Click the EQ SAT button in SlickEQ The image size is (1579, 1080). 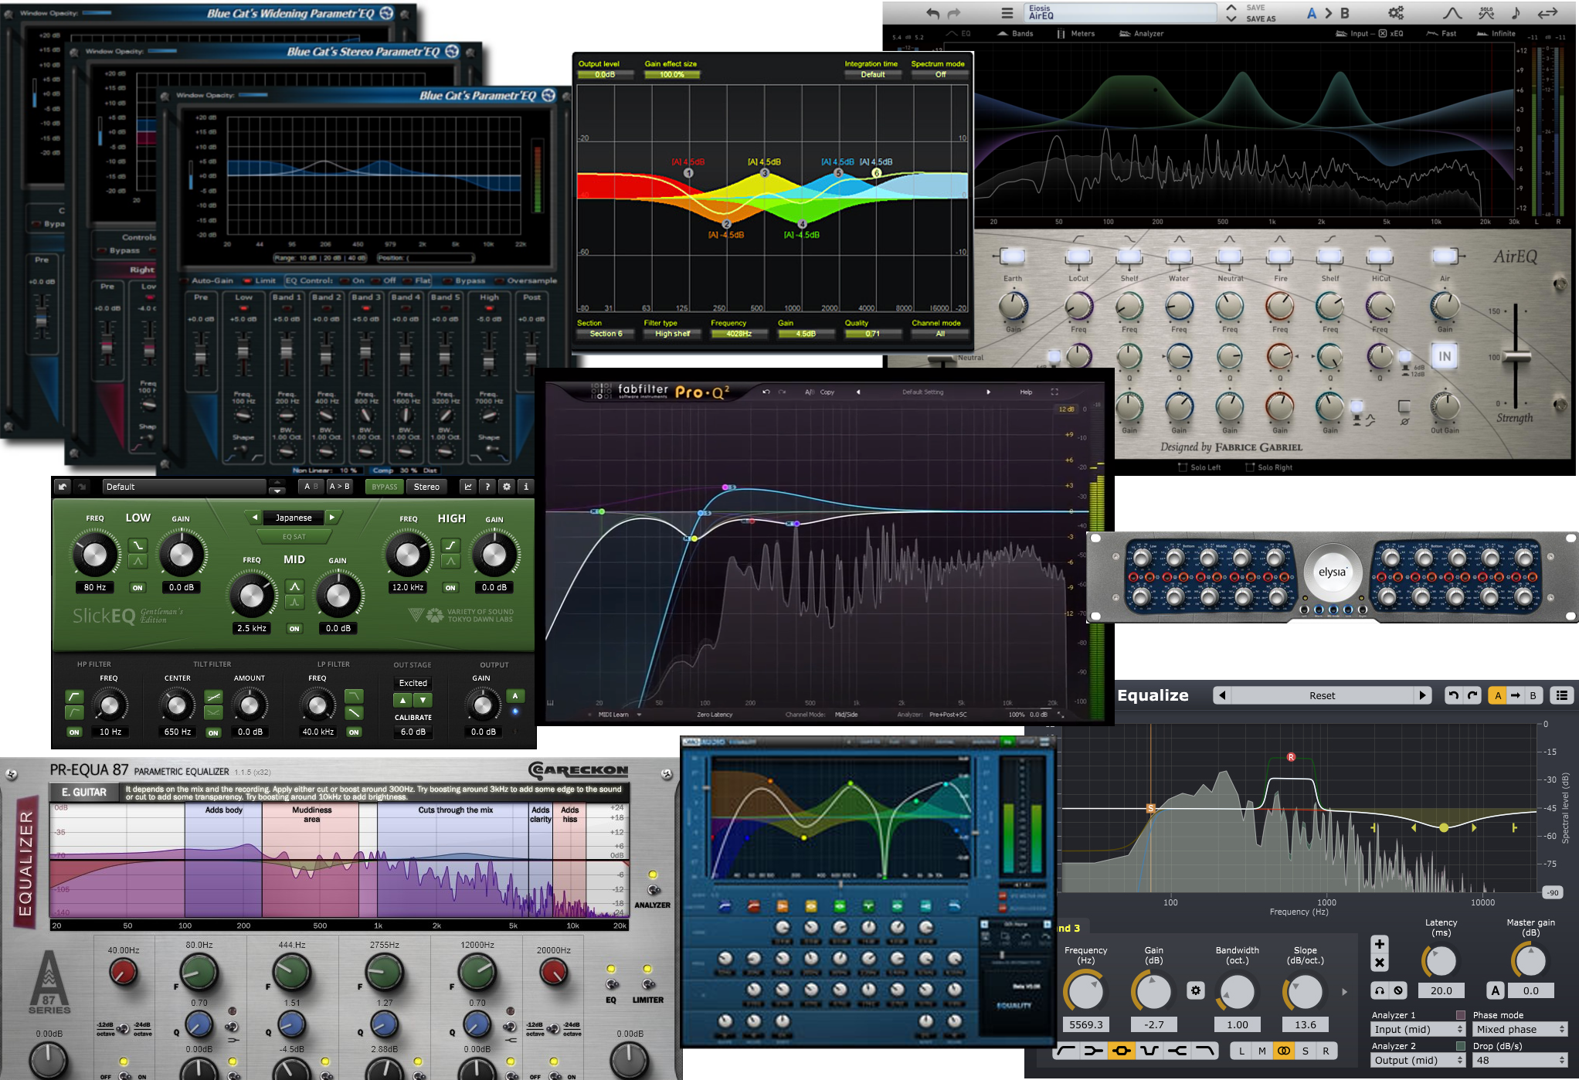(x=294, y=537)
